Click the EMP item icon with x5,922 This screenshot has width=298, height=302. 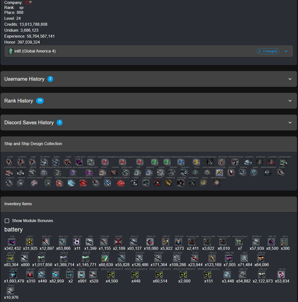(x=165, y=242)
